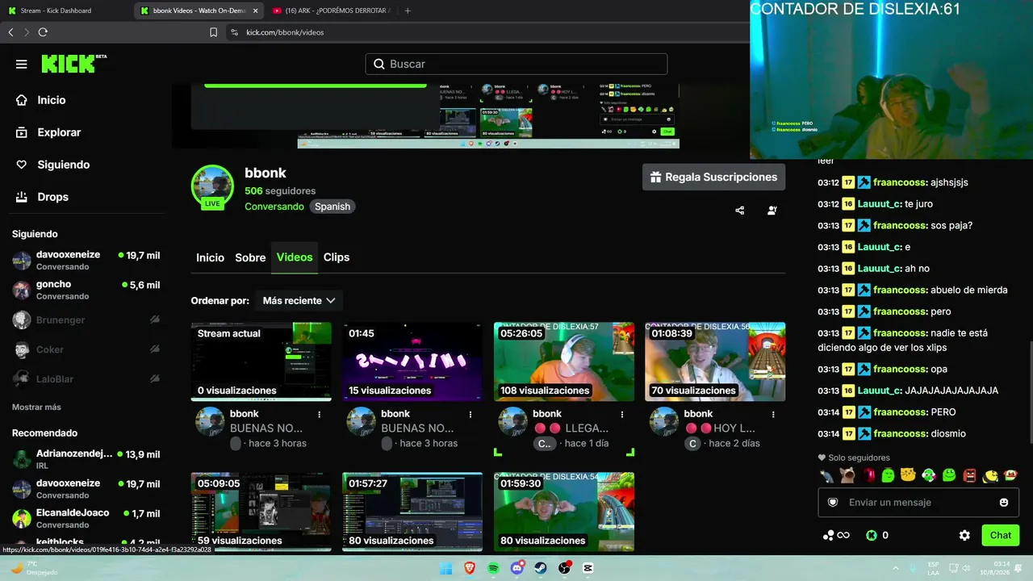Viewport: 1033px width, 581px height.
Task: Open Spotify from the taskbar
Action: pos(493,568)
